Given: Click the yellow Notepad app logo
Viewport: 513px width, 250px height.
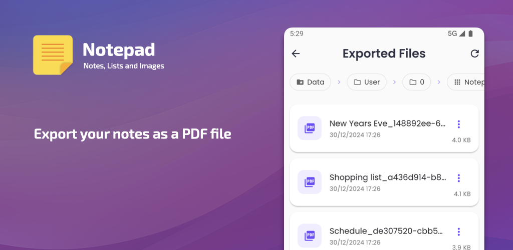Looking at the screenshot, I should click(x=53, y=55).
